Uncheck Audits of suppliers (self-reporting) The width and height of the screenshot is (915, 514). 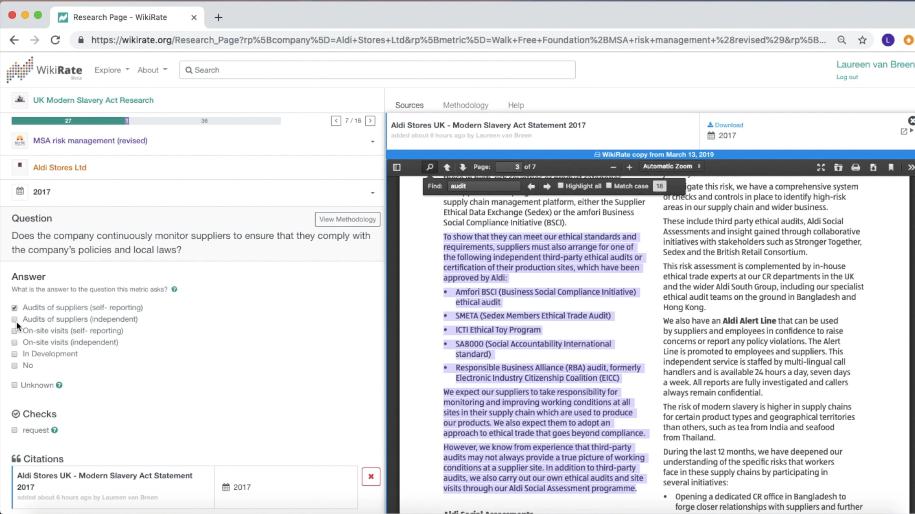(14, 308)
